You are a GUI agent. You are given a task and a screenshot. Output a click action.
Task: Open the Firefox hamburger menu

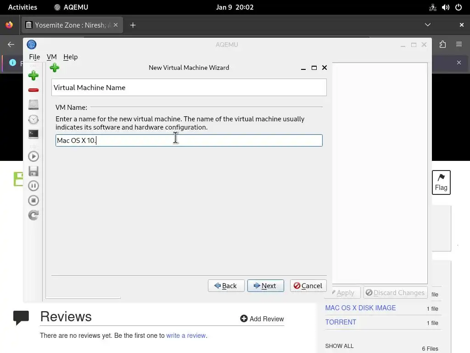pos(459,45)
